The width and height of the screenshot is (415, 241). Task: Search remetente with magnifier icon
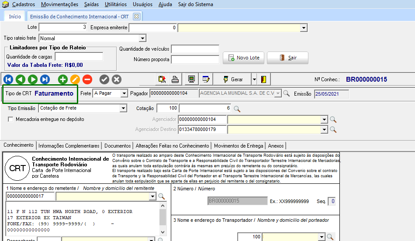162,196
